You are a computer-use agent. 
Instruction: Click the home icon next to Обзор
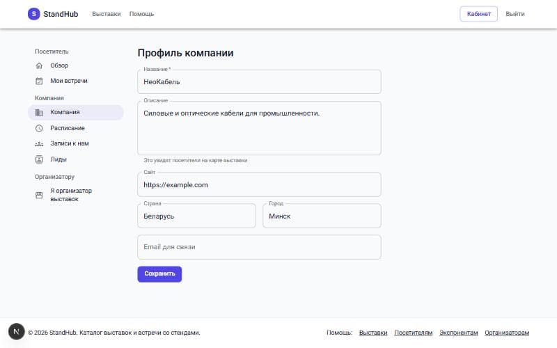tap(39, 65)
